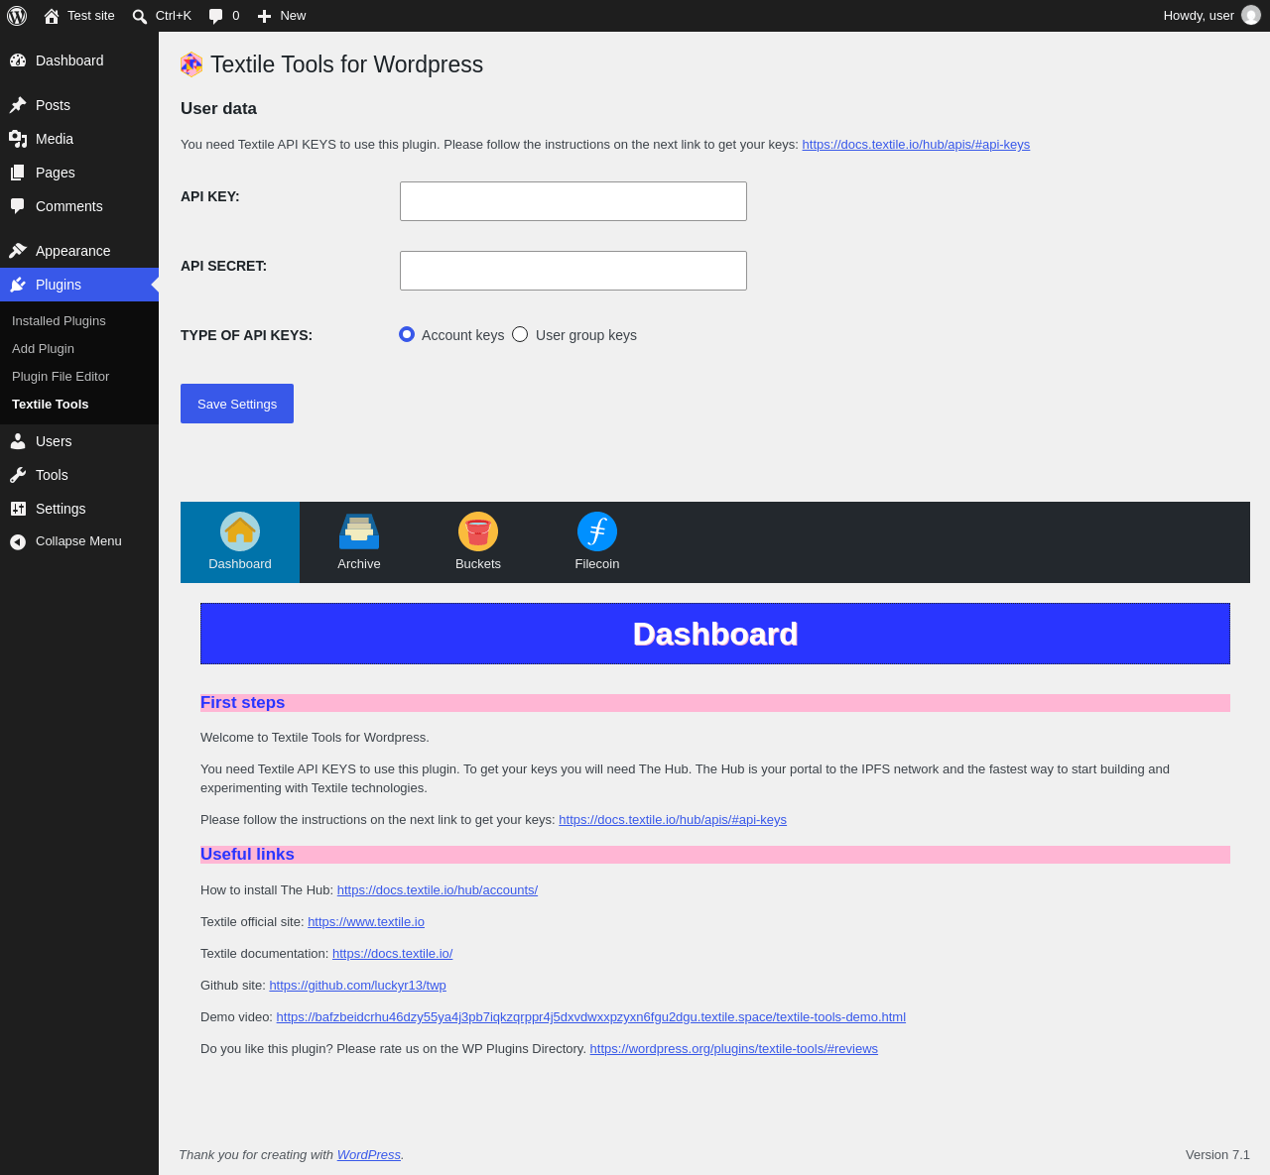Click the comments bubble icon in admin bar
Image resolution: width=1270 pixels, height=1175 pixels.
coord(216,16)
